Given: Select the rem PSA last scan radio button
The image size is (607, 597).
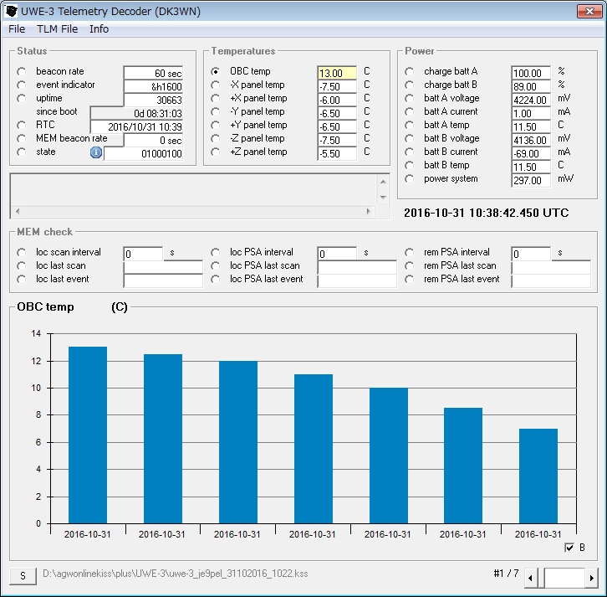Looking at the screenshot, I should click(409, 266).
